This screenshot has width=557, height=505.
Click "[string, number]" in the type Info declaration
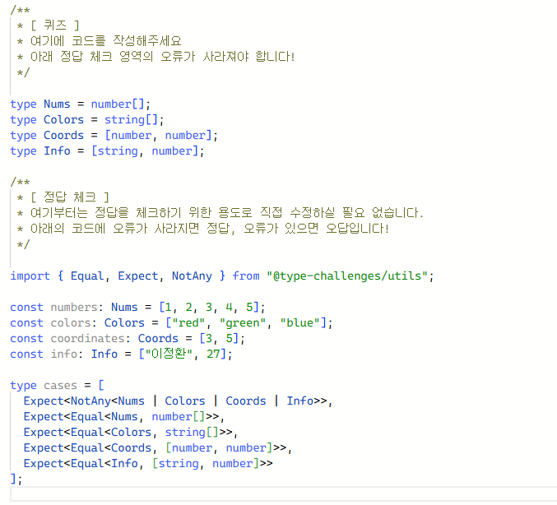click(145, 151)
